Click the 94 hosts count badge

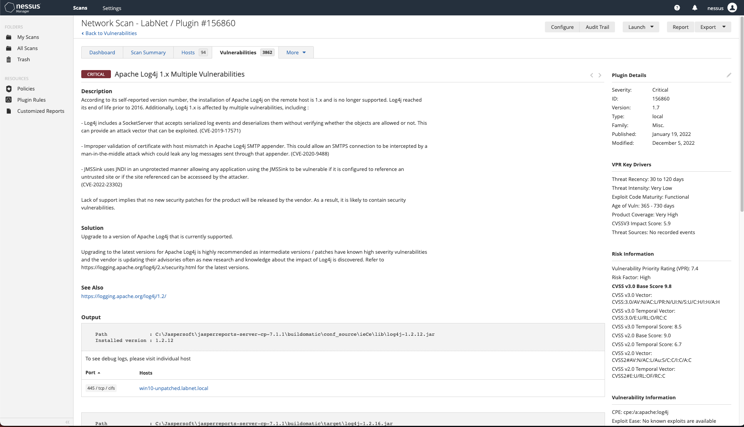pos(203,52)
